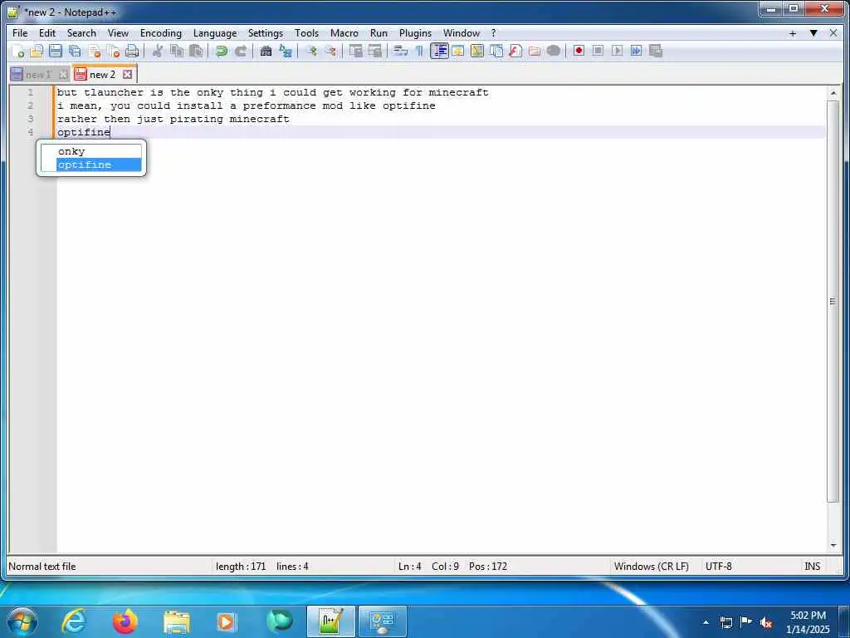Viewport: 850px width, 638px height.
Task: Open the Replace dialog icon
Action: [286, 51]
